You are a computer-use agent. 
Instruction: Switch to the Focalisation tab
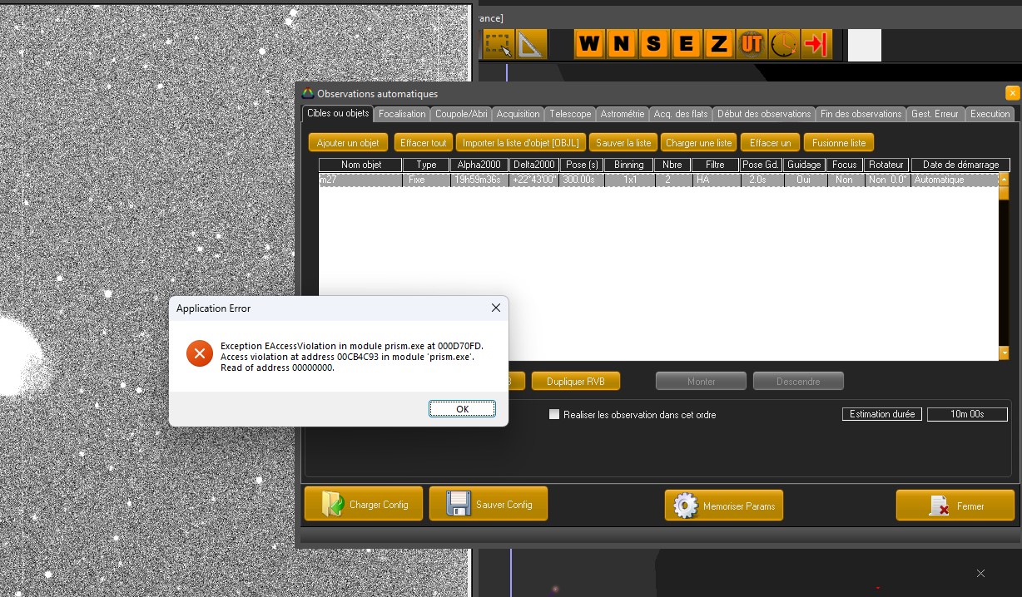402,114
